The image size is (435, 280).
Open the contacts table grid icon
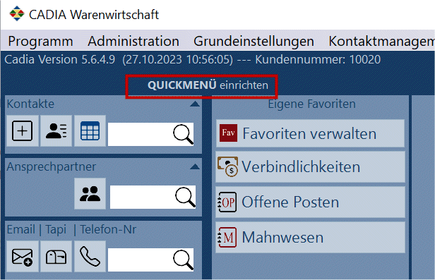tap(90, 130)
